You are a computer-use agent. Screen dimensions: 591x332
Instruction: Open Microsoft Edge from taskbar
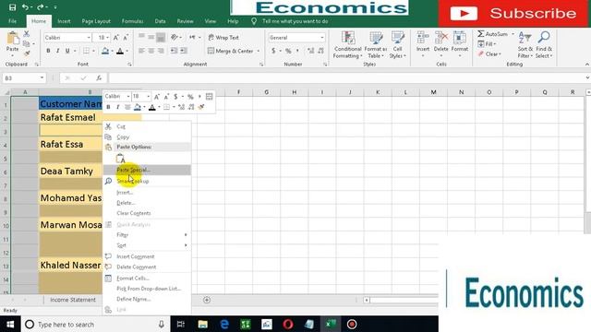(224, 324)
